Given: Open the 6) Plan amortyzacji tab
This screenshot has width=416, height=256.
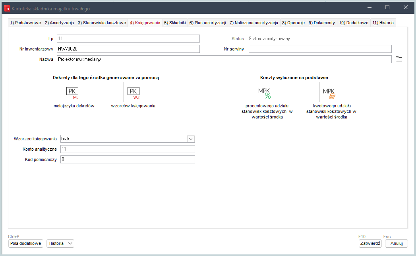Looking at the screenshot, I should pyautogui.click(x=208, y=23).
